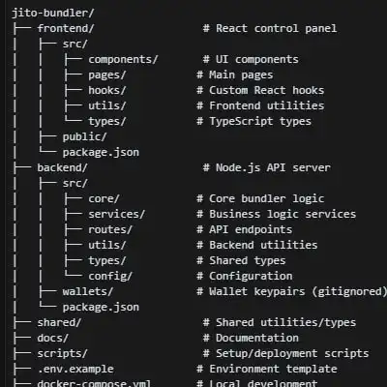Click the public/ directory entry

[x=84, y=137]
